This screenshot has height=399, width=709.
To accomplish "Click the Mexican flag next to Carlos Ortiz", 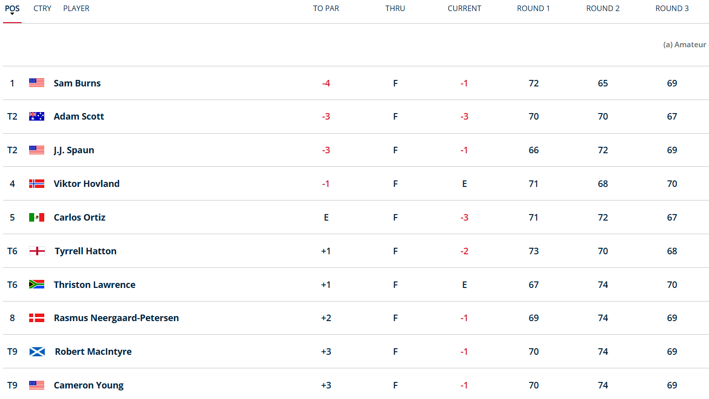I will (x=37, y=218).
